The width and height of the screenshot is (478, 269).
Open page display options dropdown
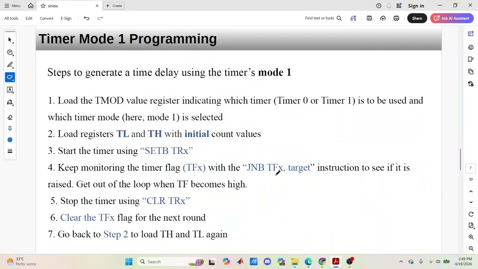click(471, 226)
